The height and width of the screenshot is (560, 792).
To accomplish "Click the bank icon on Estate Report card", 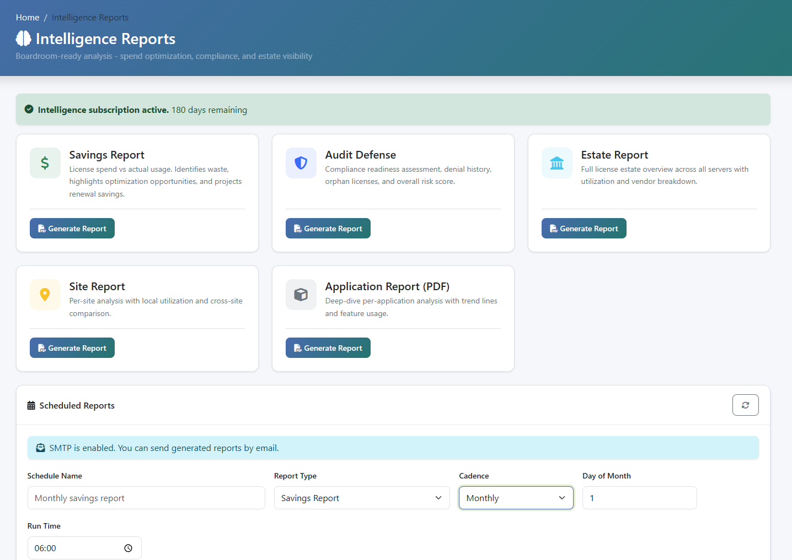I will pos(557,162).
